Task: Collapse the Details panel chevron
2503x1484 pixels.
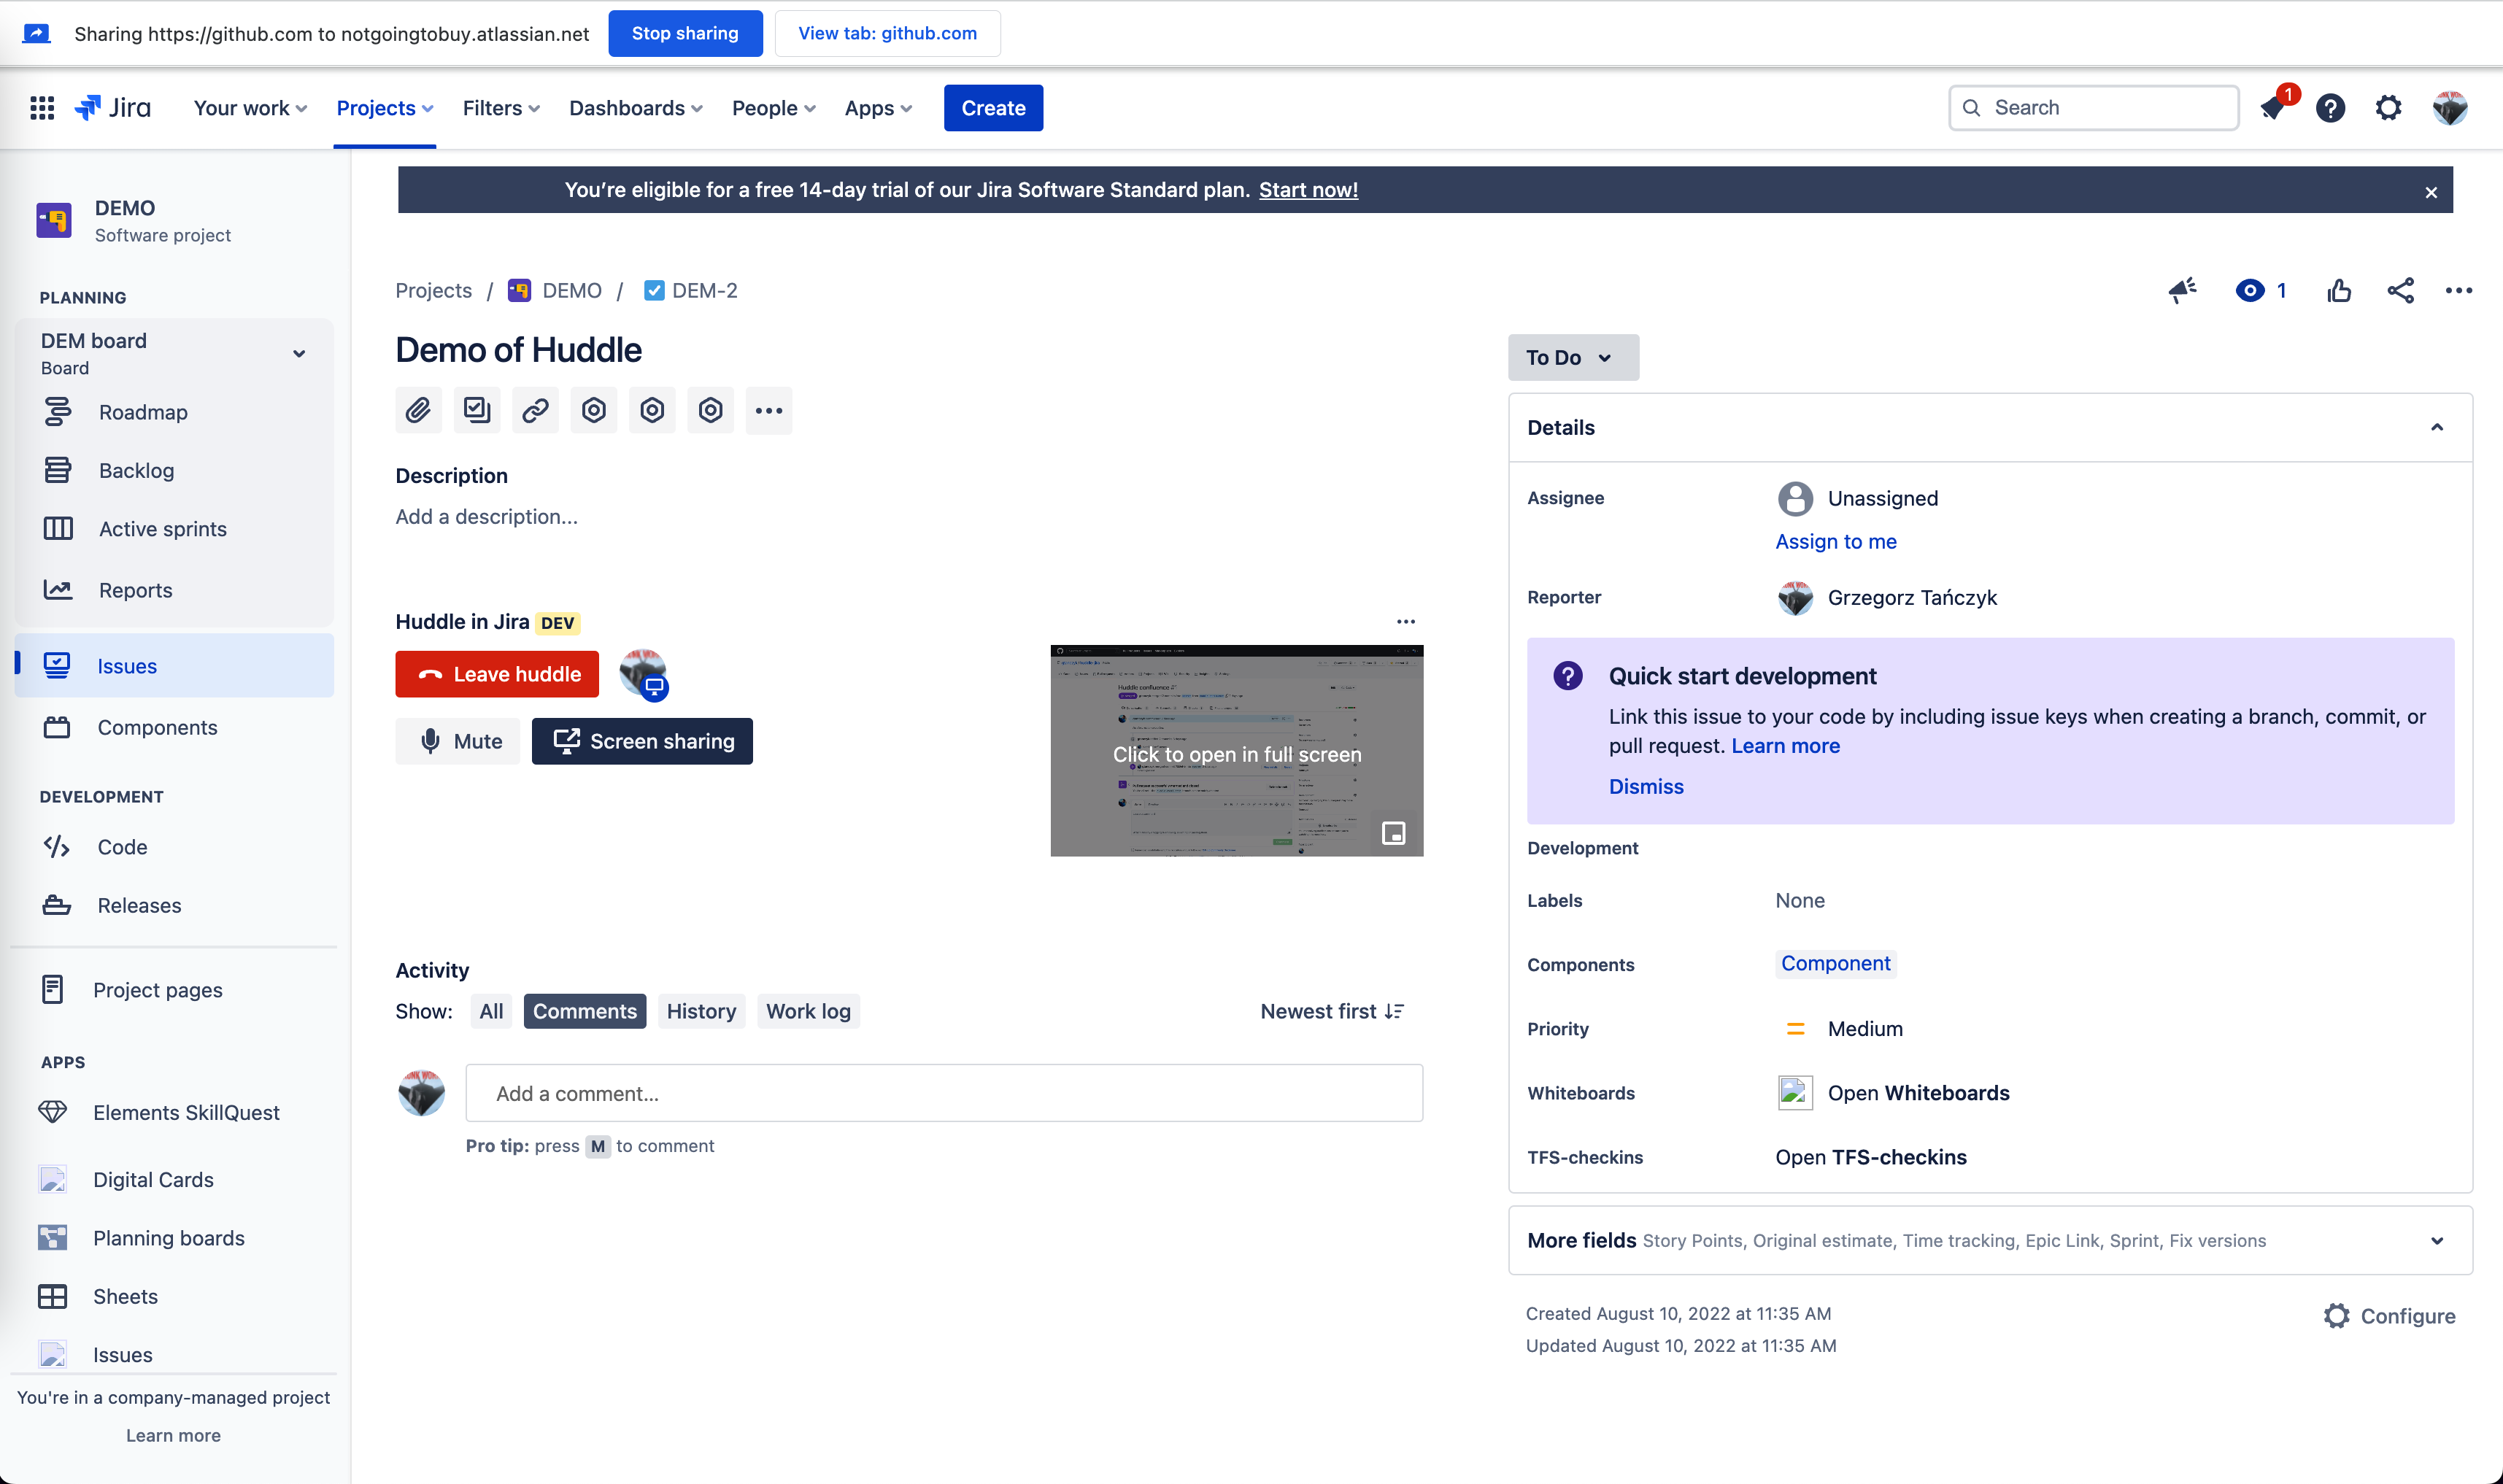Action: pyautogui.click(x=2437, y=428)
